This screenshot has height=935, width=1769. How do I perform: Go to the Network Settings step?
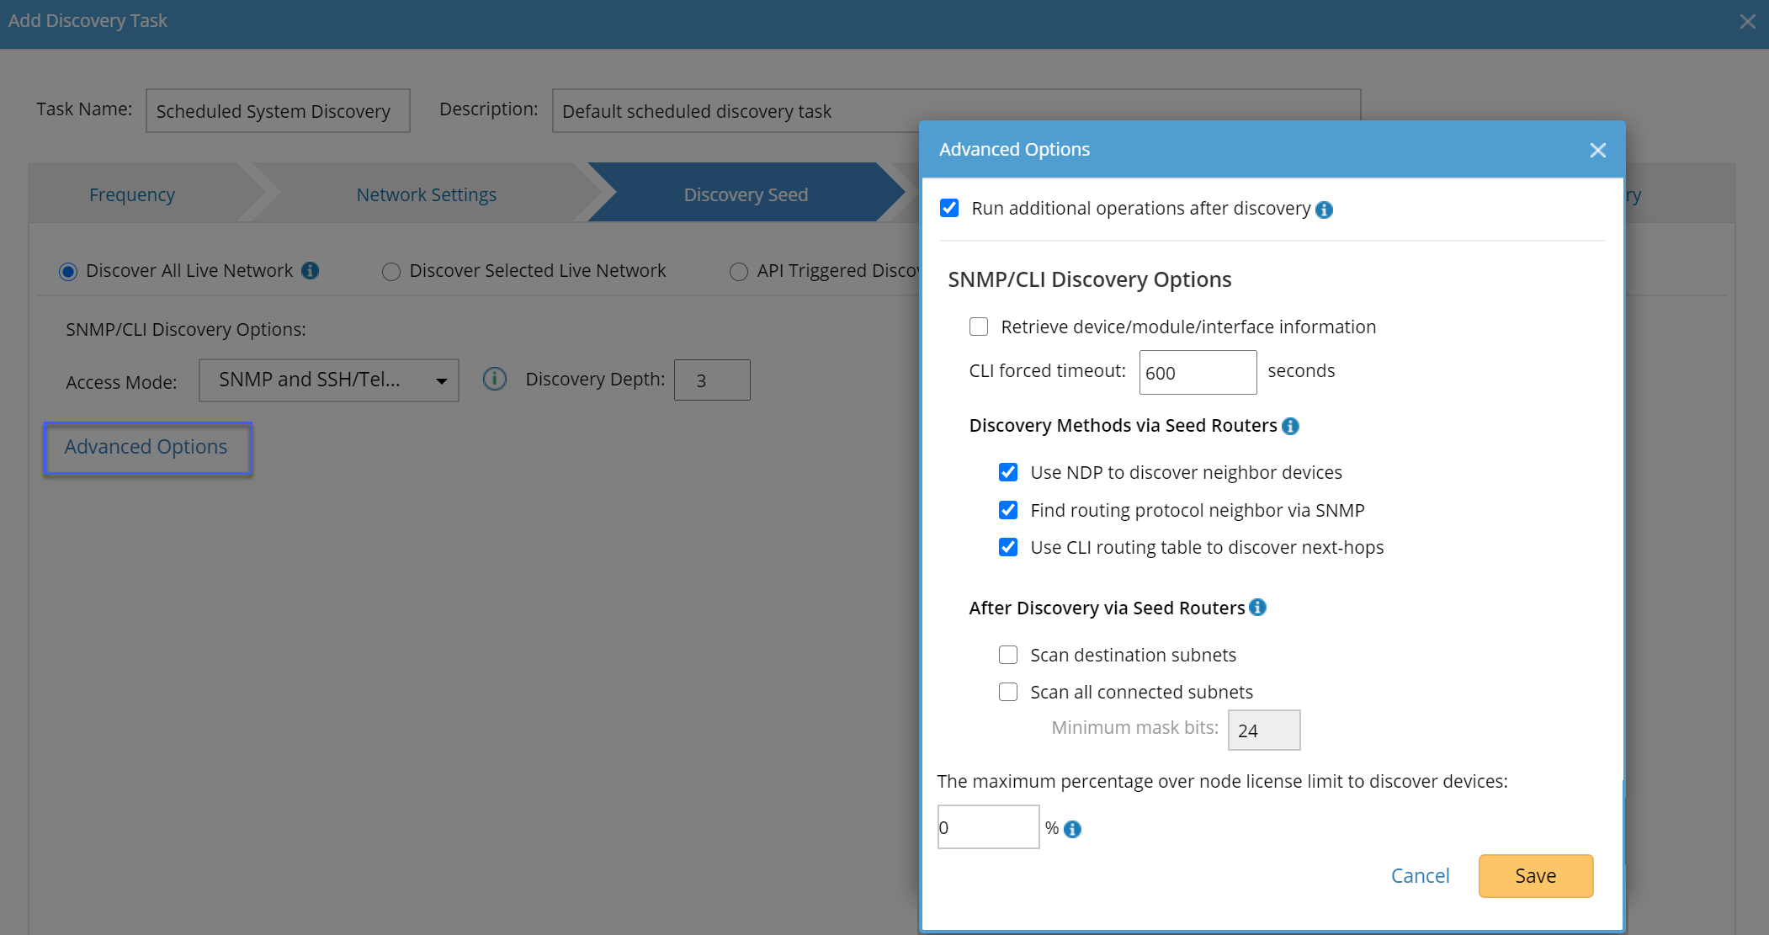pyautogui.click(x=427, y=194)
